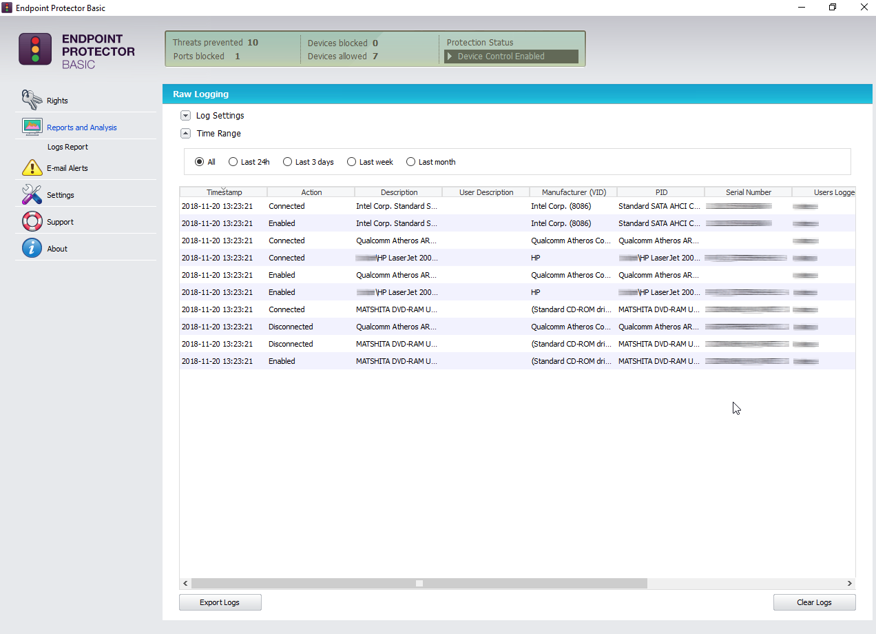Image resolution: width=876 pixels, height=634 pixels.
Task: Choose the Last week time range
Action: click(351, 162)
